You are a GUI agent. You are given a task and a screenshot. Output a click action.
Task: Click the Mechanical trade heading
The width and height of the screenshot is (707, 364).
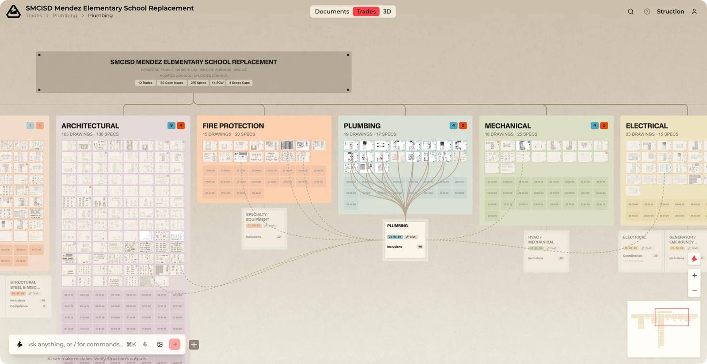[x=508, y=126]
